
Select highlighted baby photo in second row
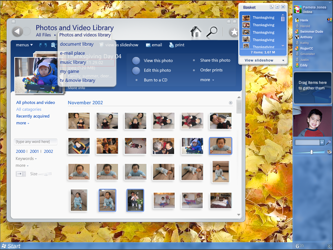point(220,146)
